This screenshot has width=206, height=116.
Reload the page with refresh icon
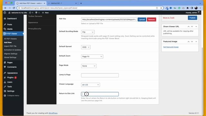[x=14, y=8]
